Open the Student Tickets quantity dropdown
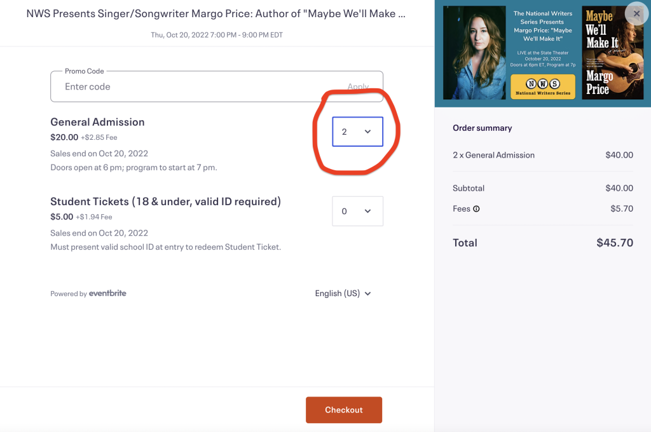Image resolution: width=651 pixels, height=432 pixels. [x=357, y=211]
